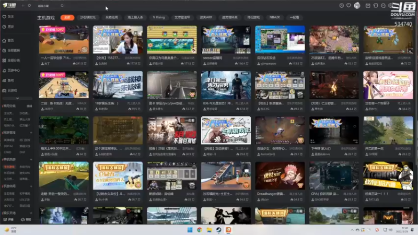Open the weather widget on the taskbar
This screenshot has height=235, width=418.
click(x=10, y=230)
